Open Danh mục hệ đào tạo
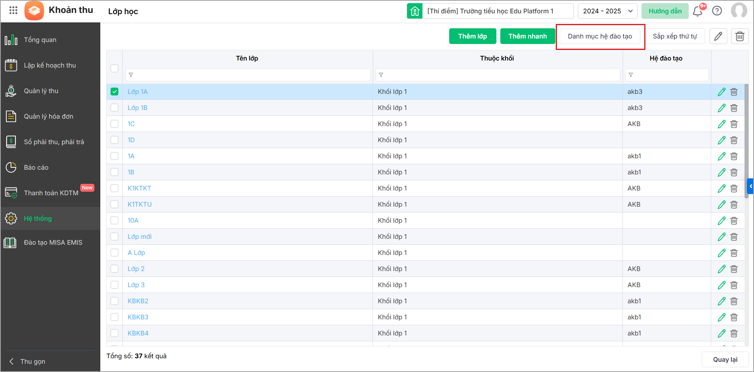 [x=600, y=36]
